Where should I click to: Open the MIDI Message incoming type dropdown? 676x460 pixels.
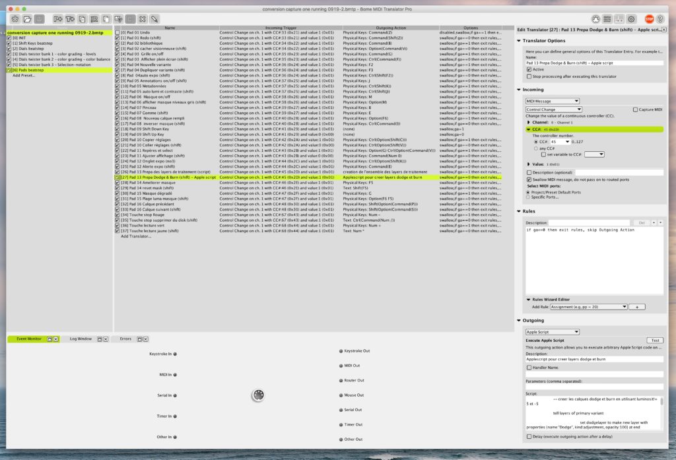(553, 102)
